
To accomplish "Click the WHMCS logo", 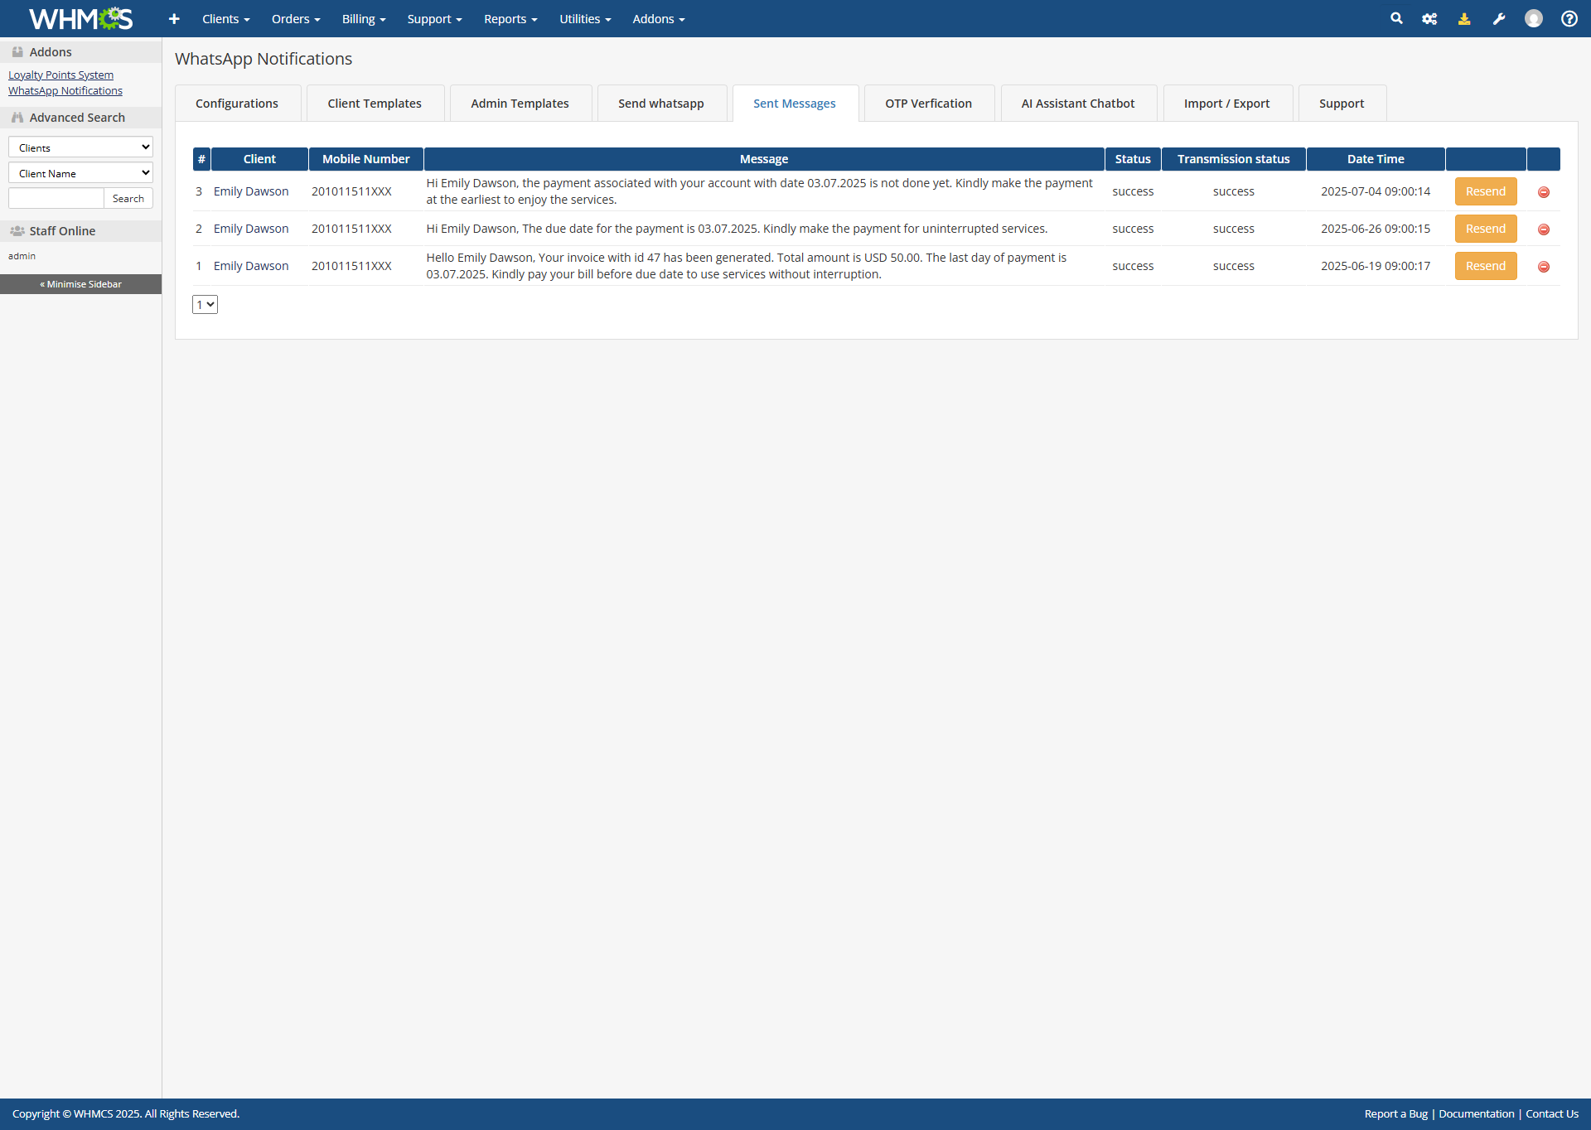I will (80, 18).
